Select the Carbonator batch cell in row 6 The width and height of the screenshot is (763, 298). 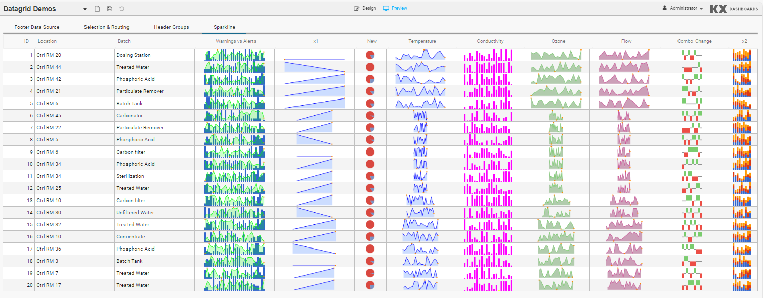(130, 115)
